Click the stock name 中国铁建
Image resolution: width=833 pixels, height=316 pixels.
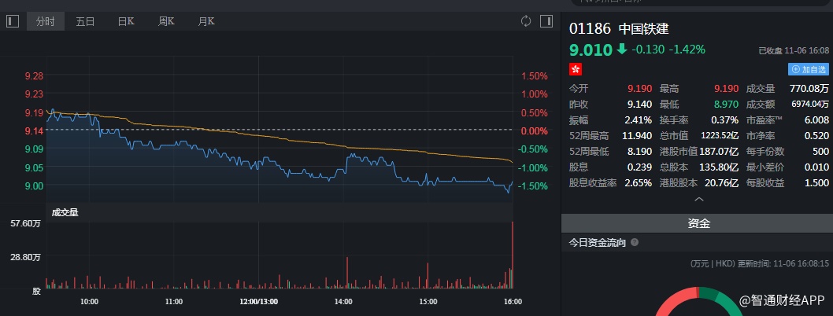[x=644, y=29]
